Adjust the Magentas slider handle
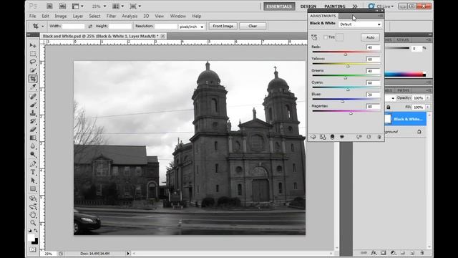 [x=351, y=113]
